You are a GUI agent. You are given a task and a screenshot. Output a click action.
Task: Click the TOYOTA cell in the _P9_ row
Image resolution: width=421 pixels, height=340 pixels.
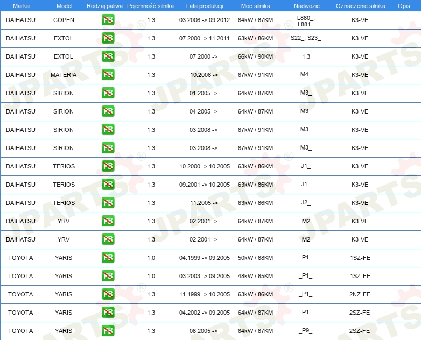point(20,331)
